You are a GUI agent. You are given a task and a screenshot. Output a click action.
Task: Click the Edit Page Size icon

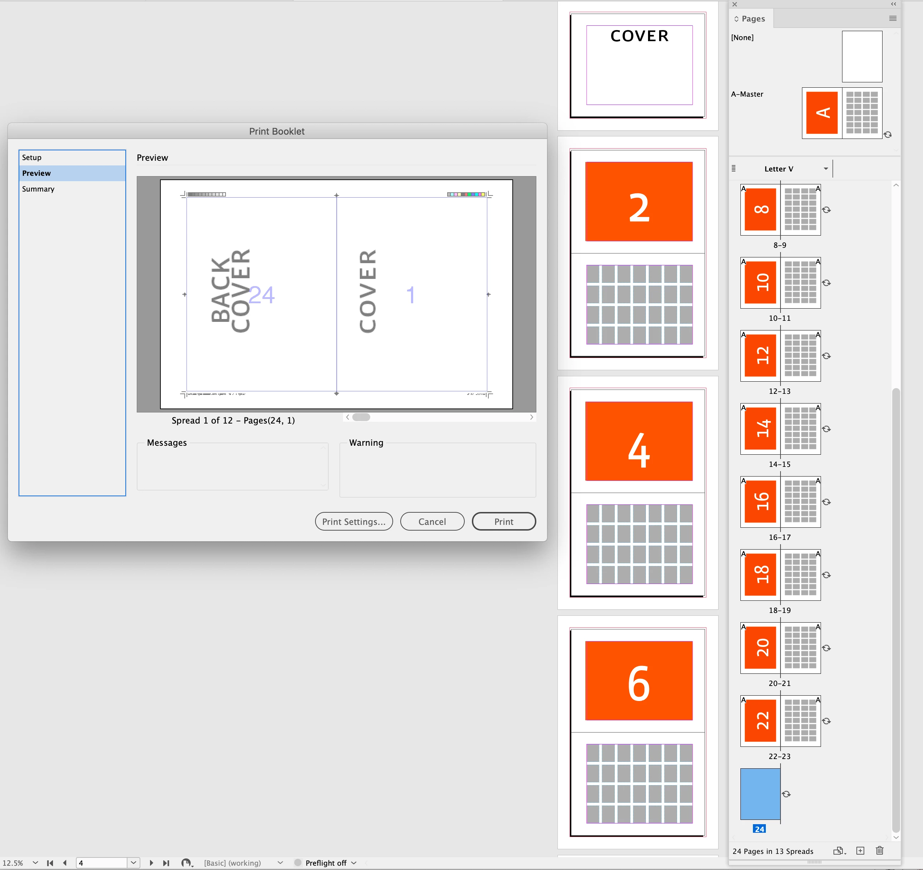(839, 851)
